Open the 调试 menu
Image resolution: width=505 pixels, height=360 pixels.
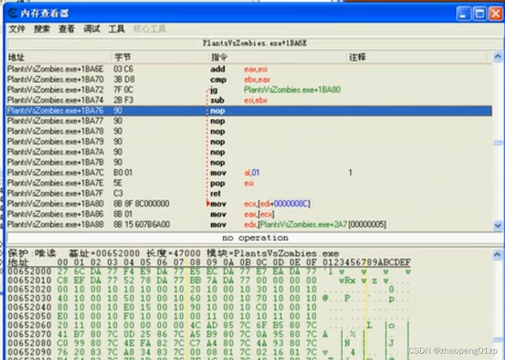tap(91, 29)
